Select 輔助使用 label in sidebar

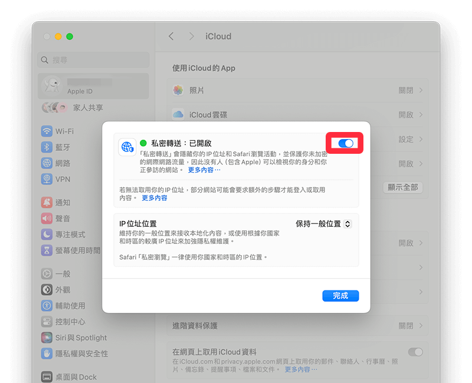[70, 306]
